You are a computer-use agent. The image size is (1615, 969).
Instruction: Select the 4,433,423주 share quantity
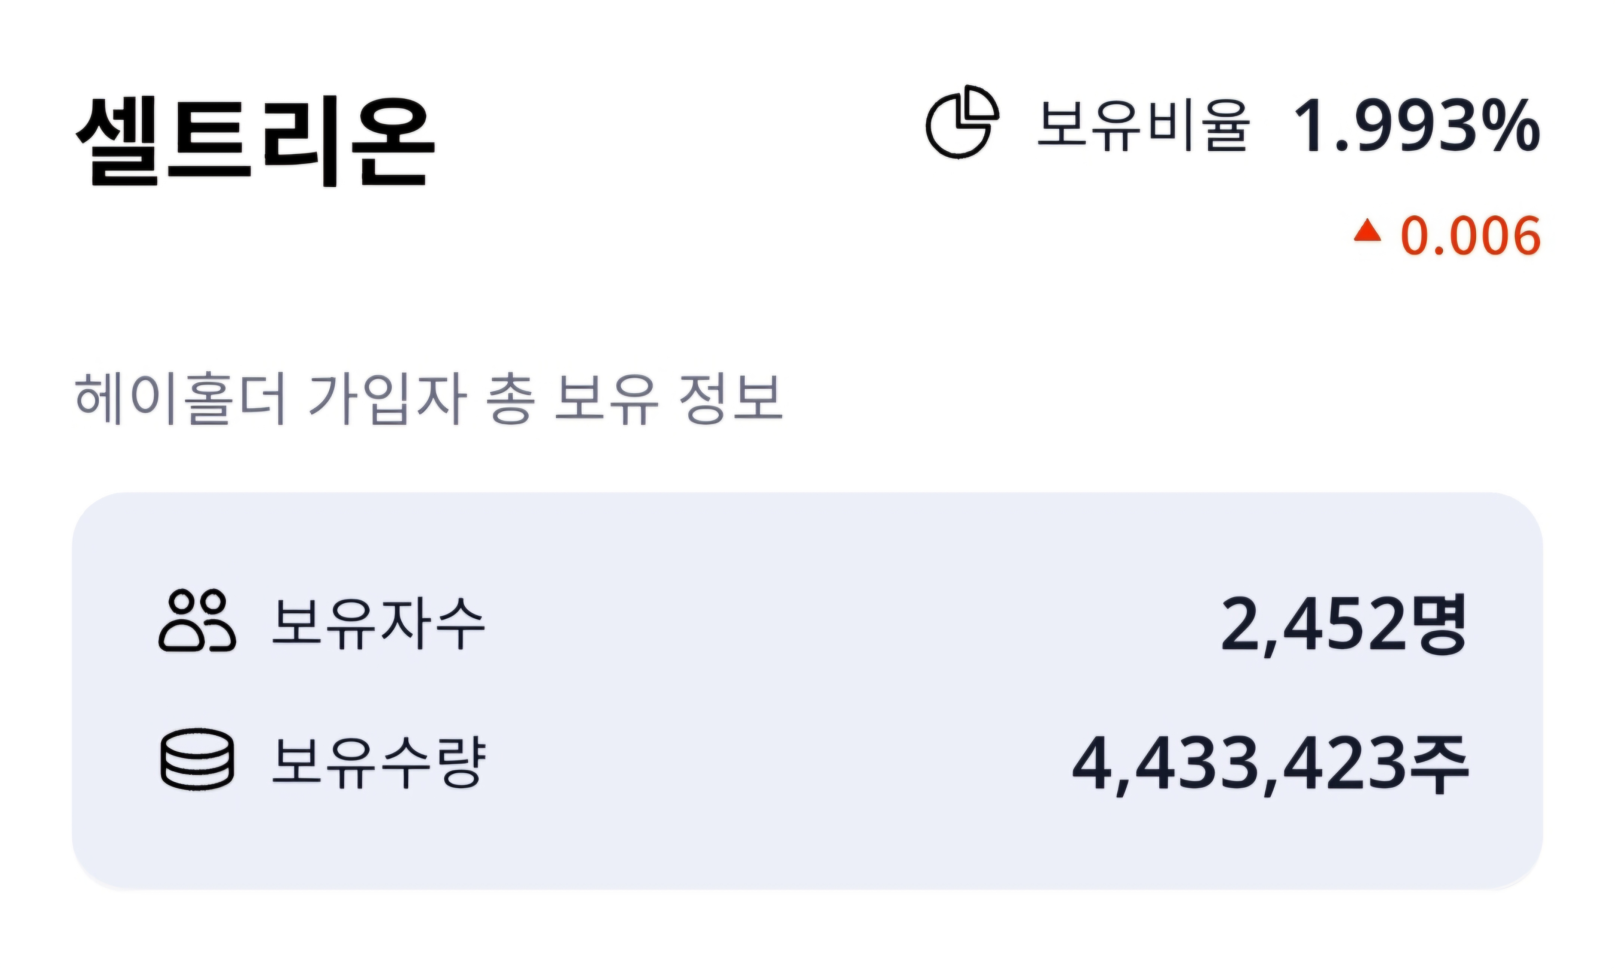[x=1270, y=765]
